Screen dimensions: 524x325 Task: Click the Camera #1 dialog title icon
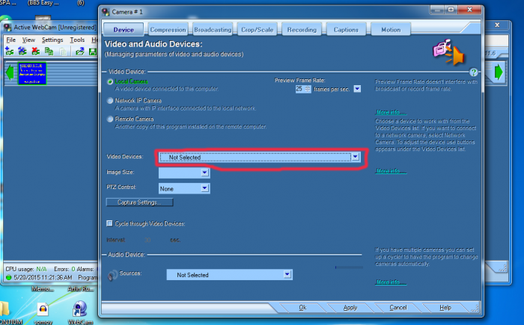(106, 12)
